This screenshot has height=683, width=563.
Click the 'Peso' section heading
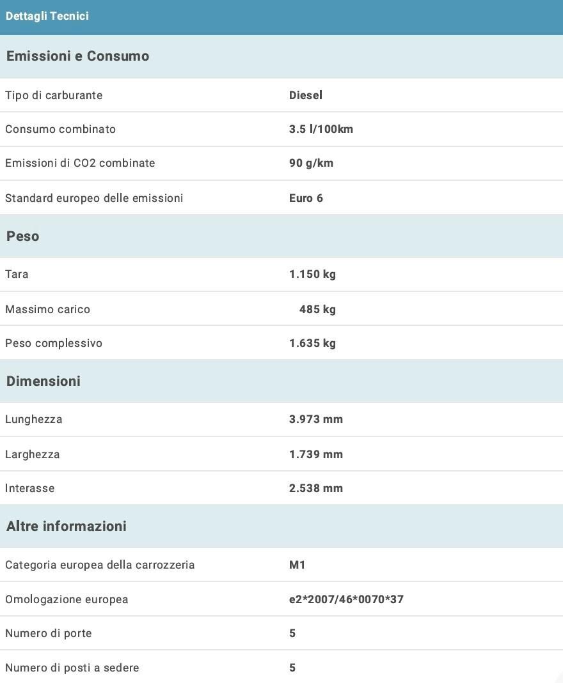pyautogui.click(x=22, y=236)
